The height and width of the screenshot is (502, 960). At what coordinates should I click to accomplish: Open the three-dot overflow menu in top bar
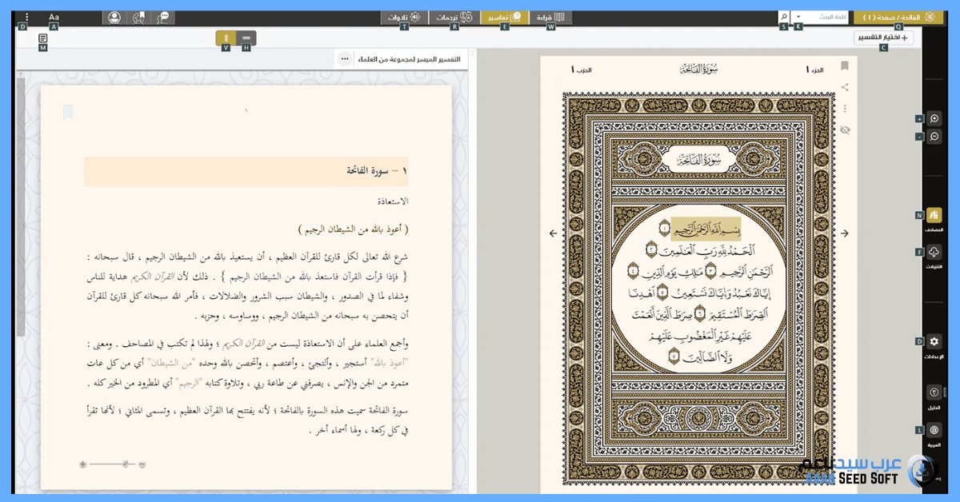(x=26, y=17)
